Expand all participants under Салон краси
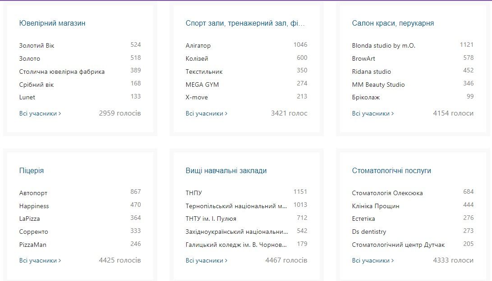492x281 pixels. (372, 114)
